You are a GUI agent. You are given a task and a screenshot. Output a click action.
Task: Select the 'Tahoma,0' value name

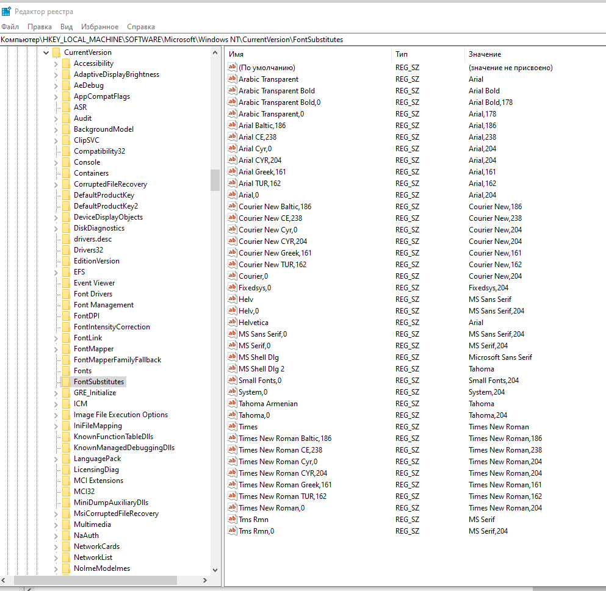tap(254, 415)
